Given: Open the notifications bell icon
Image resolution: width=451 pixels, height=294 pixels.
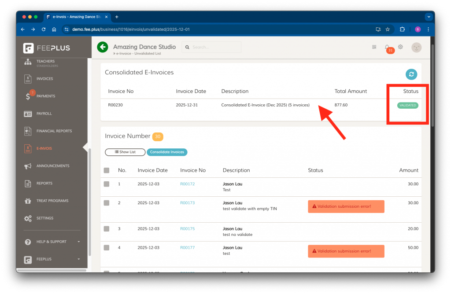Looking at the screenshot, I should (387, 47).
